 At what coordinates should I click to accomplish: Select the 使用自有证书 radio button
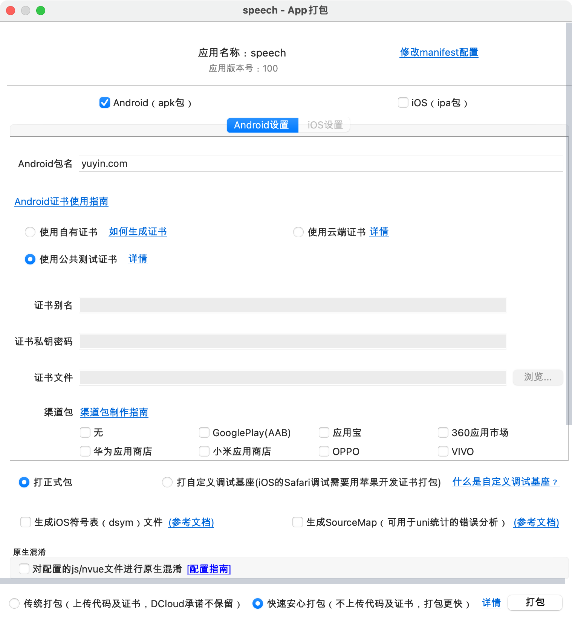(30, 232)
